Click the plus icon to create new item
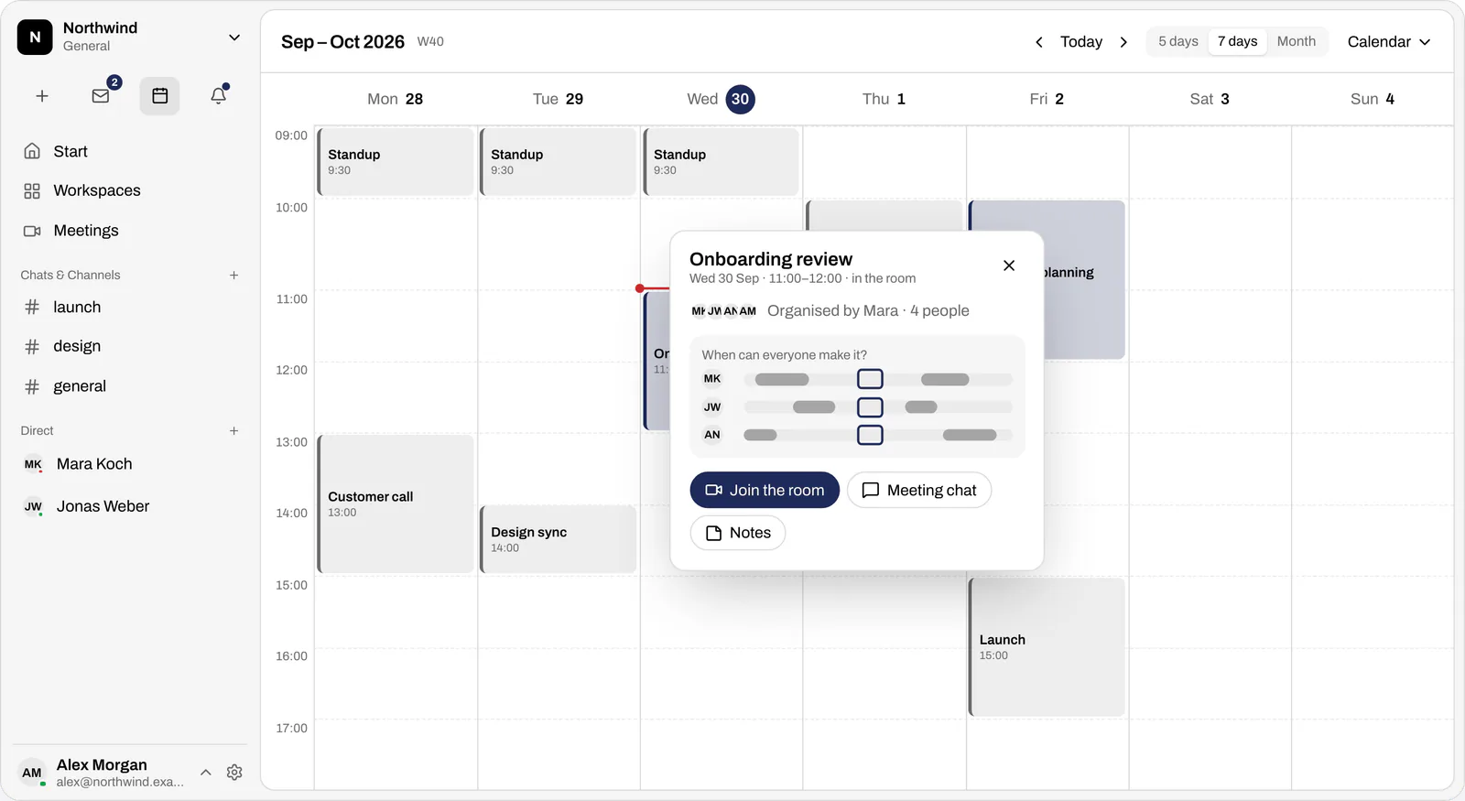The height and width of the screenshot is (801, 1465). (x=42, y=96)
